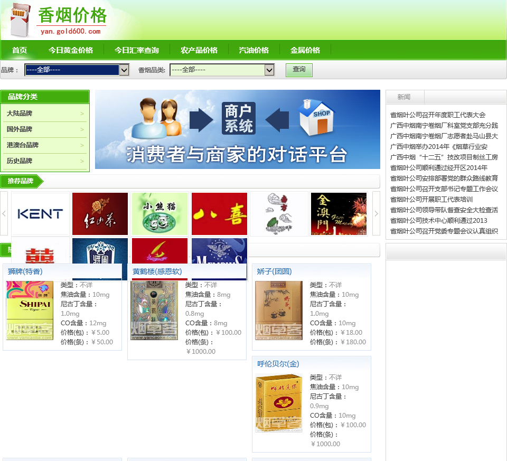The height and width of the screenshot is (461, 507).
Task: Open news 省烟叶公司领导带队督查安全大检查活
Action: (444, 210)
